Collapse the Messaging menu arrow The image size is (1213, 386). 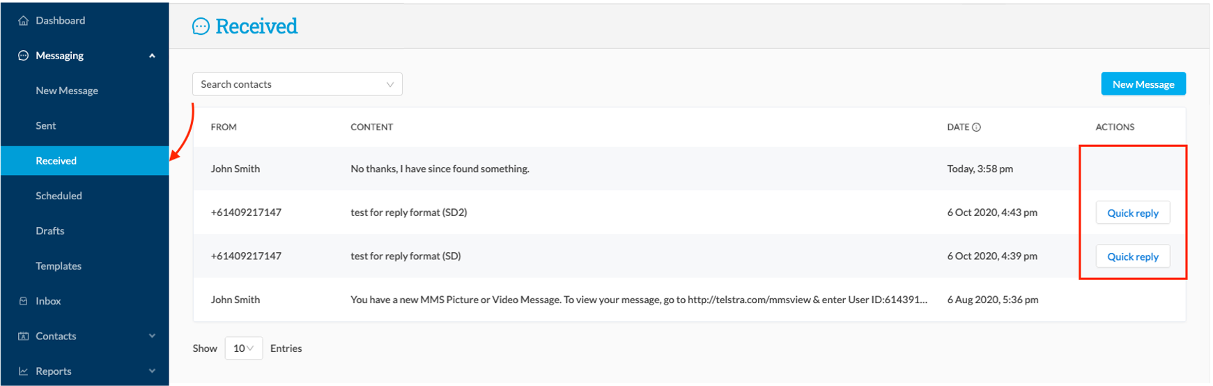152,56
